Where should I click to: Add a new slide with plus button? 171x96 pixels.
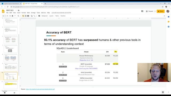pyautogui.click(x=3, y=16)
